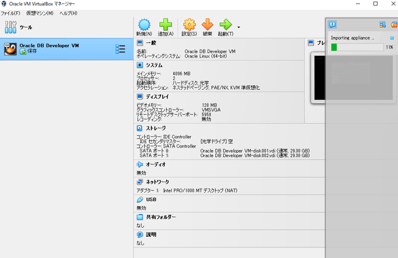This screenshot has height=258, width=398.
Task: Click the 5958 remote desktop port value
Action: coord(206,115)
